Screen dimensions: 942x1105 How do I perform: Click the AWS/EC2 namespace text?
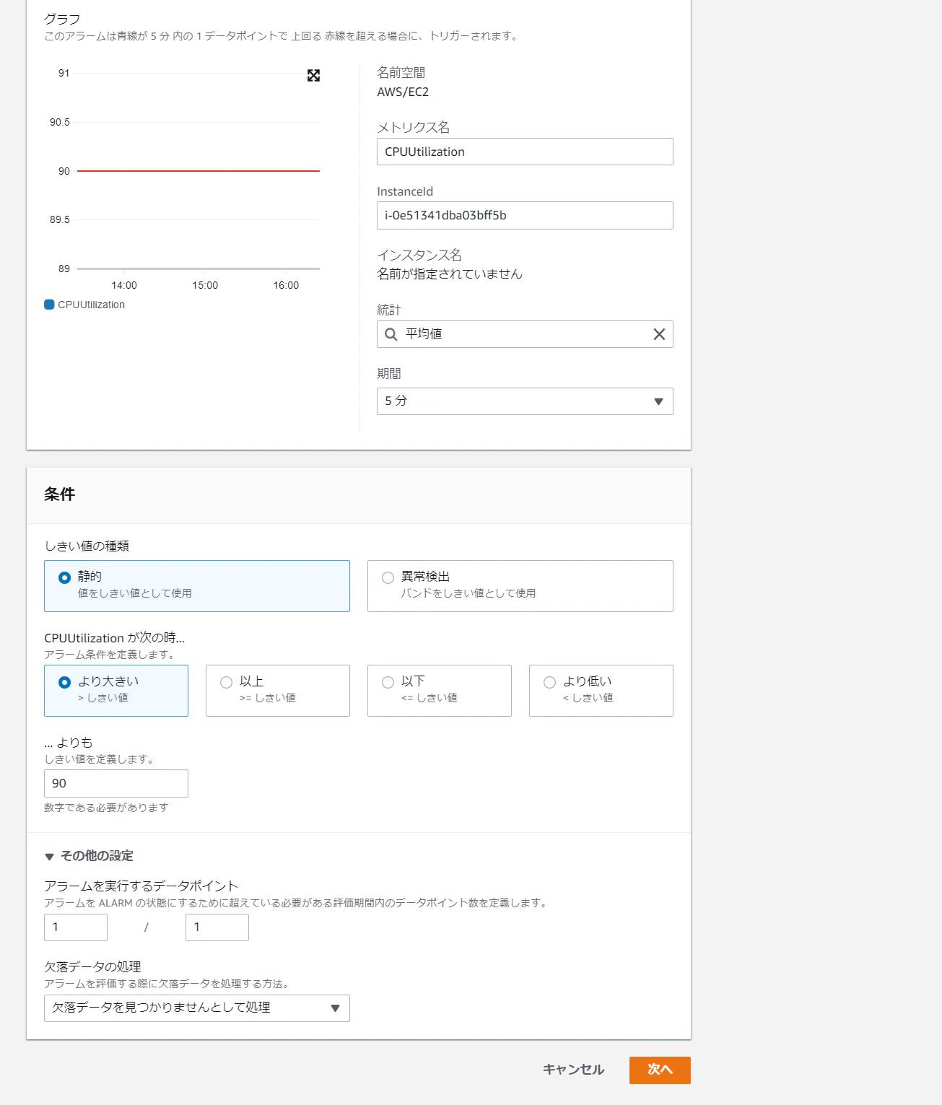403,92
